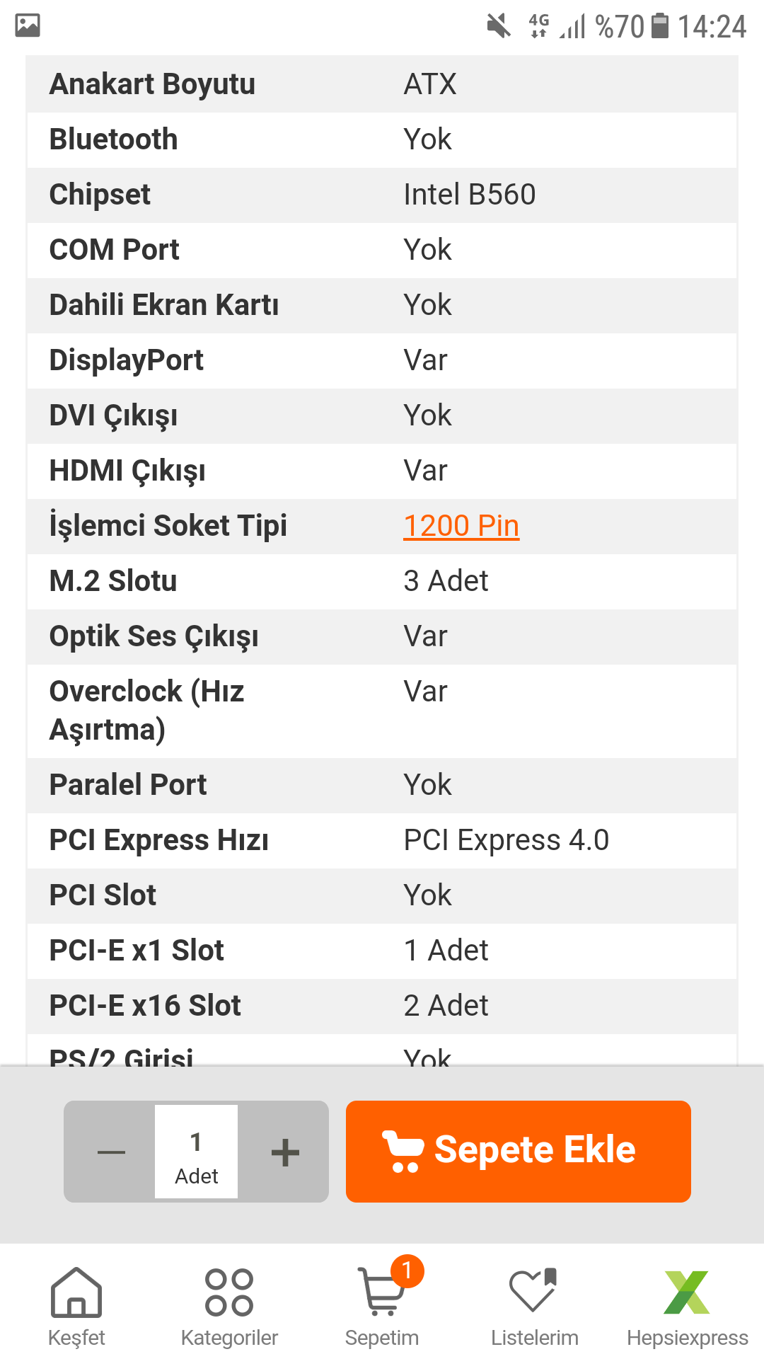Select the Chipset row showing Intel B560
This screenshot has height=1359, width=764.
(382, 195)
